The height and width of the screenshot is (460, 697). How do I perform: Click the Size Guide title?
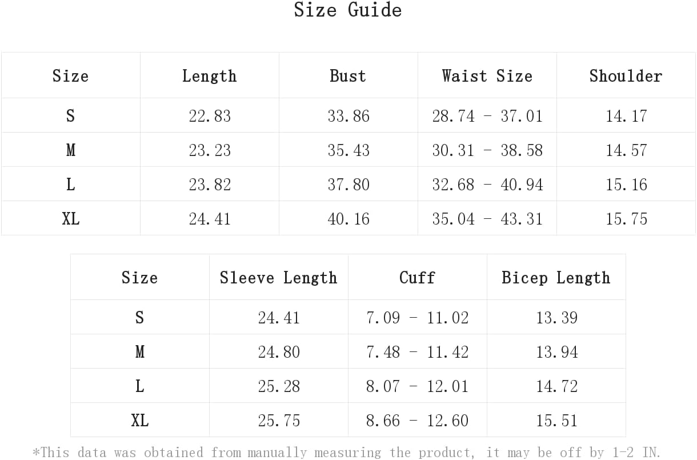[x=348, y=10]
